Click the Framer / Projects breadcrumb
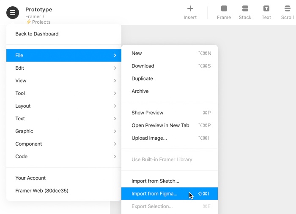The width and height of the screenshot is (296, 214). point(38,19)
